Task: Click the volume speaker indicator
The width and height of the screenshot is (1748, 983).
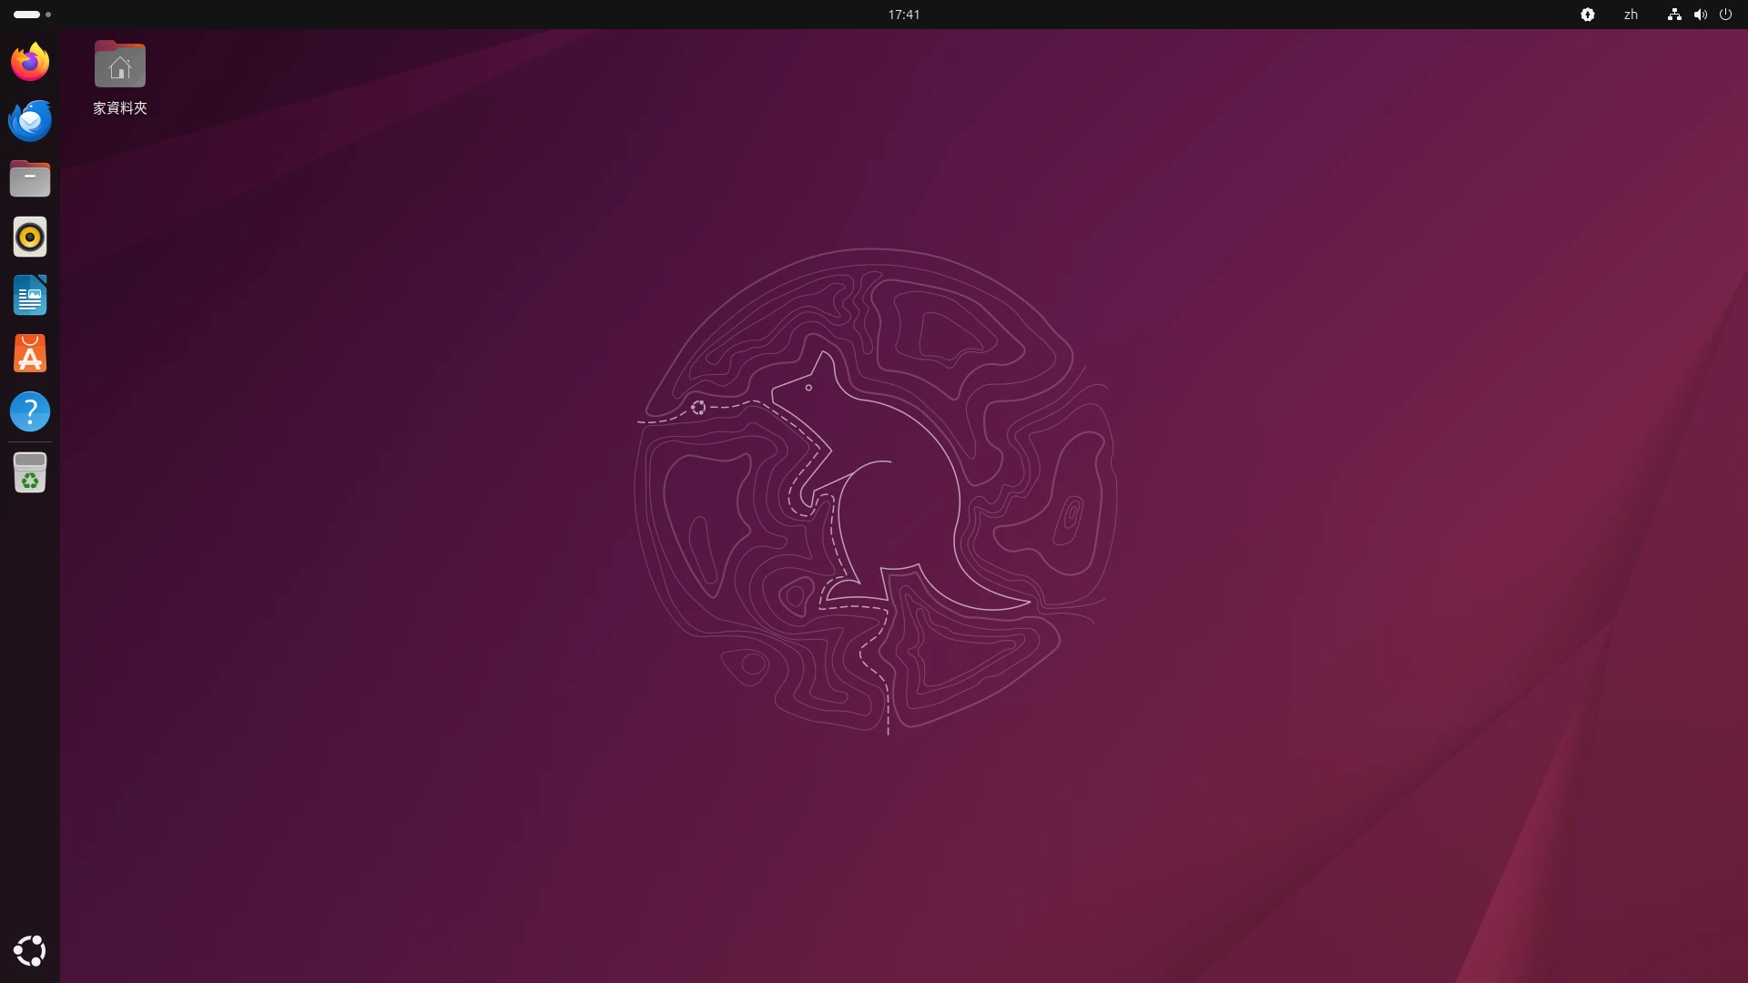Action: (x=1700, y=15)
